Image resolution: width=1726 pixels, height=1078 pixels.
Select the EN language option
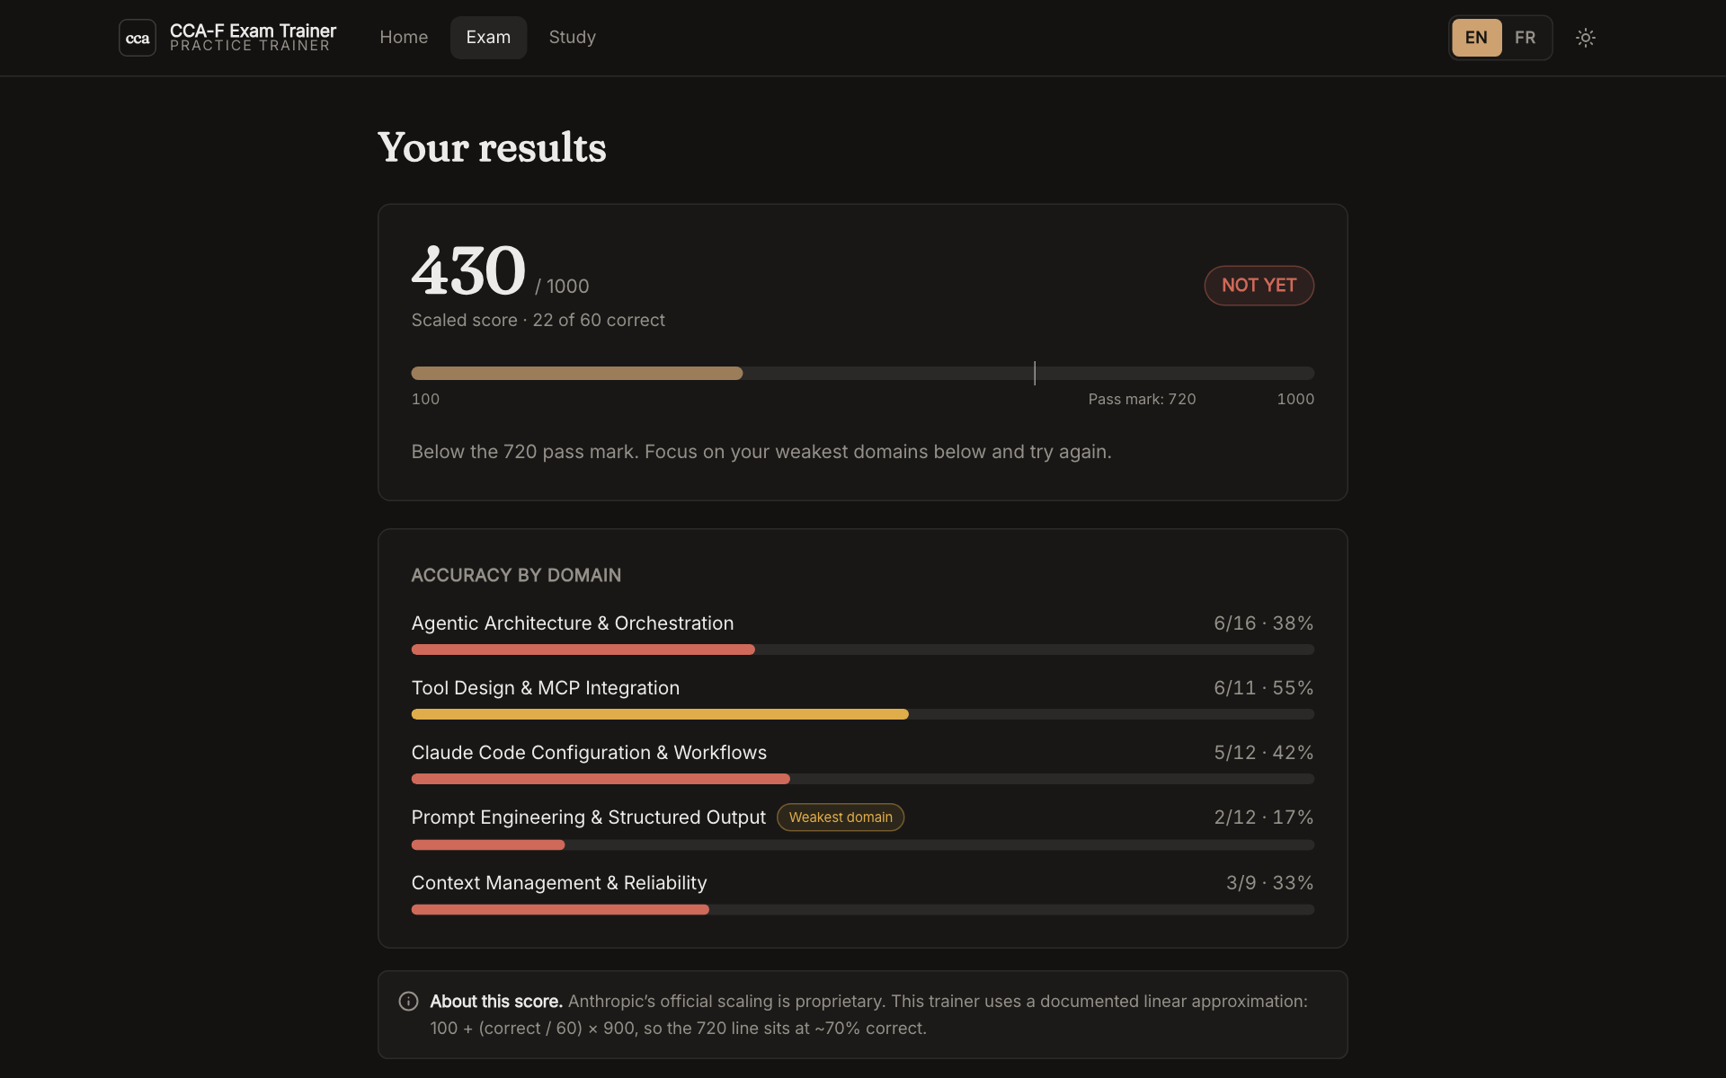(1476, 38)
